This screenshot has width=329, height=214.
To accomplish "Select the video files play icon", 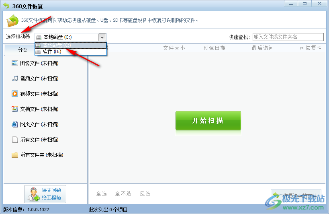I will [15, 94].
